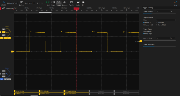The height and width of the screenshot is (96, 180).
Task: Open the 20.00 us / div timebase dropdown
Action: (x=30, y=3)
